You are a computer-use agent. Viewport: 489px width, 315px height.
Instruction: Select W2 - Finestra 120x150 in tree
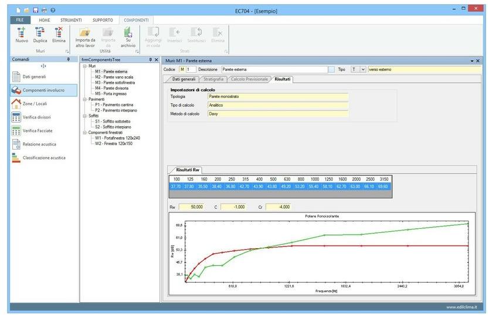coord(114,143)
